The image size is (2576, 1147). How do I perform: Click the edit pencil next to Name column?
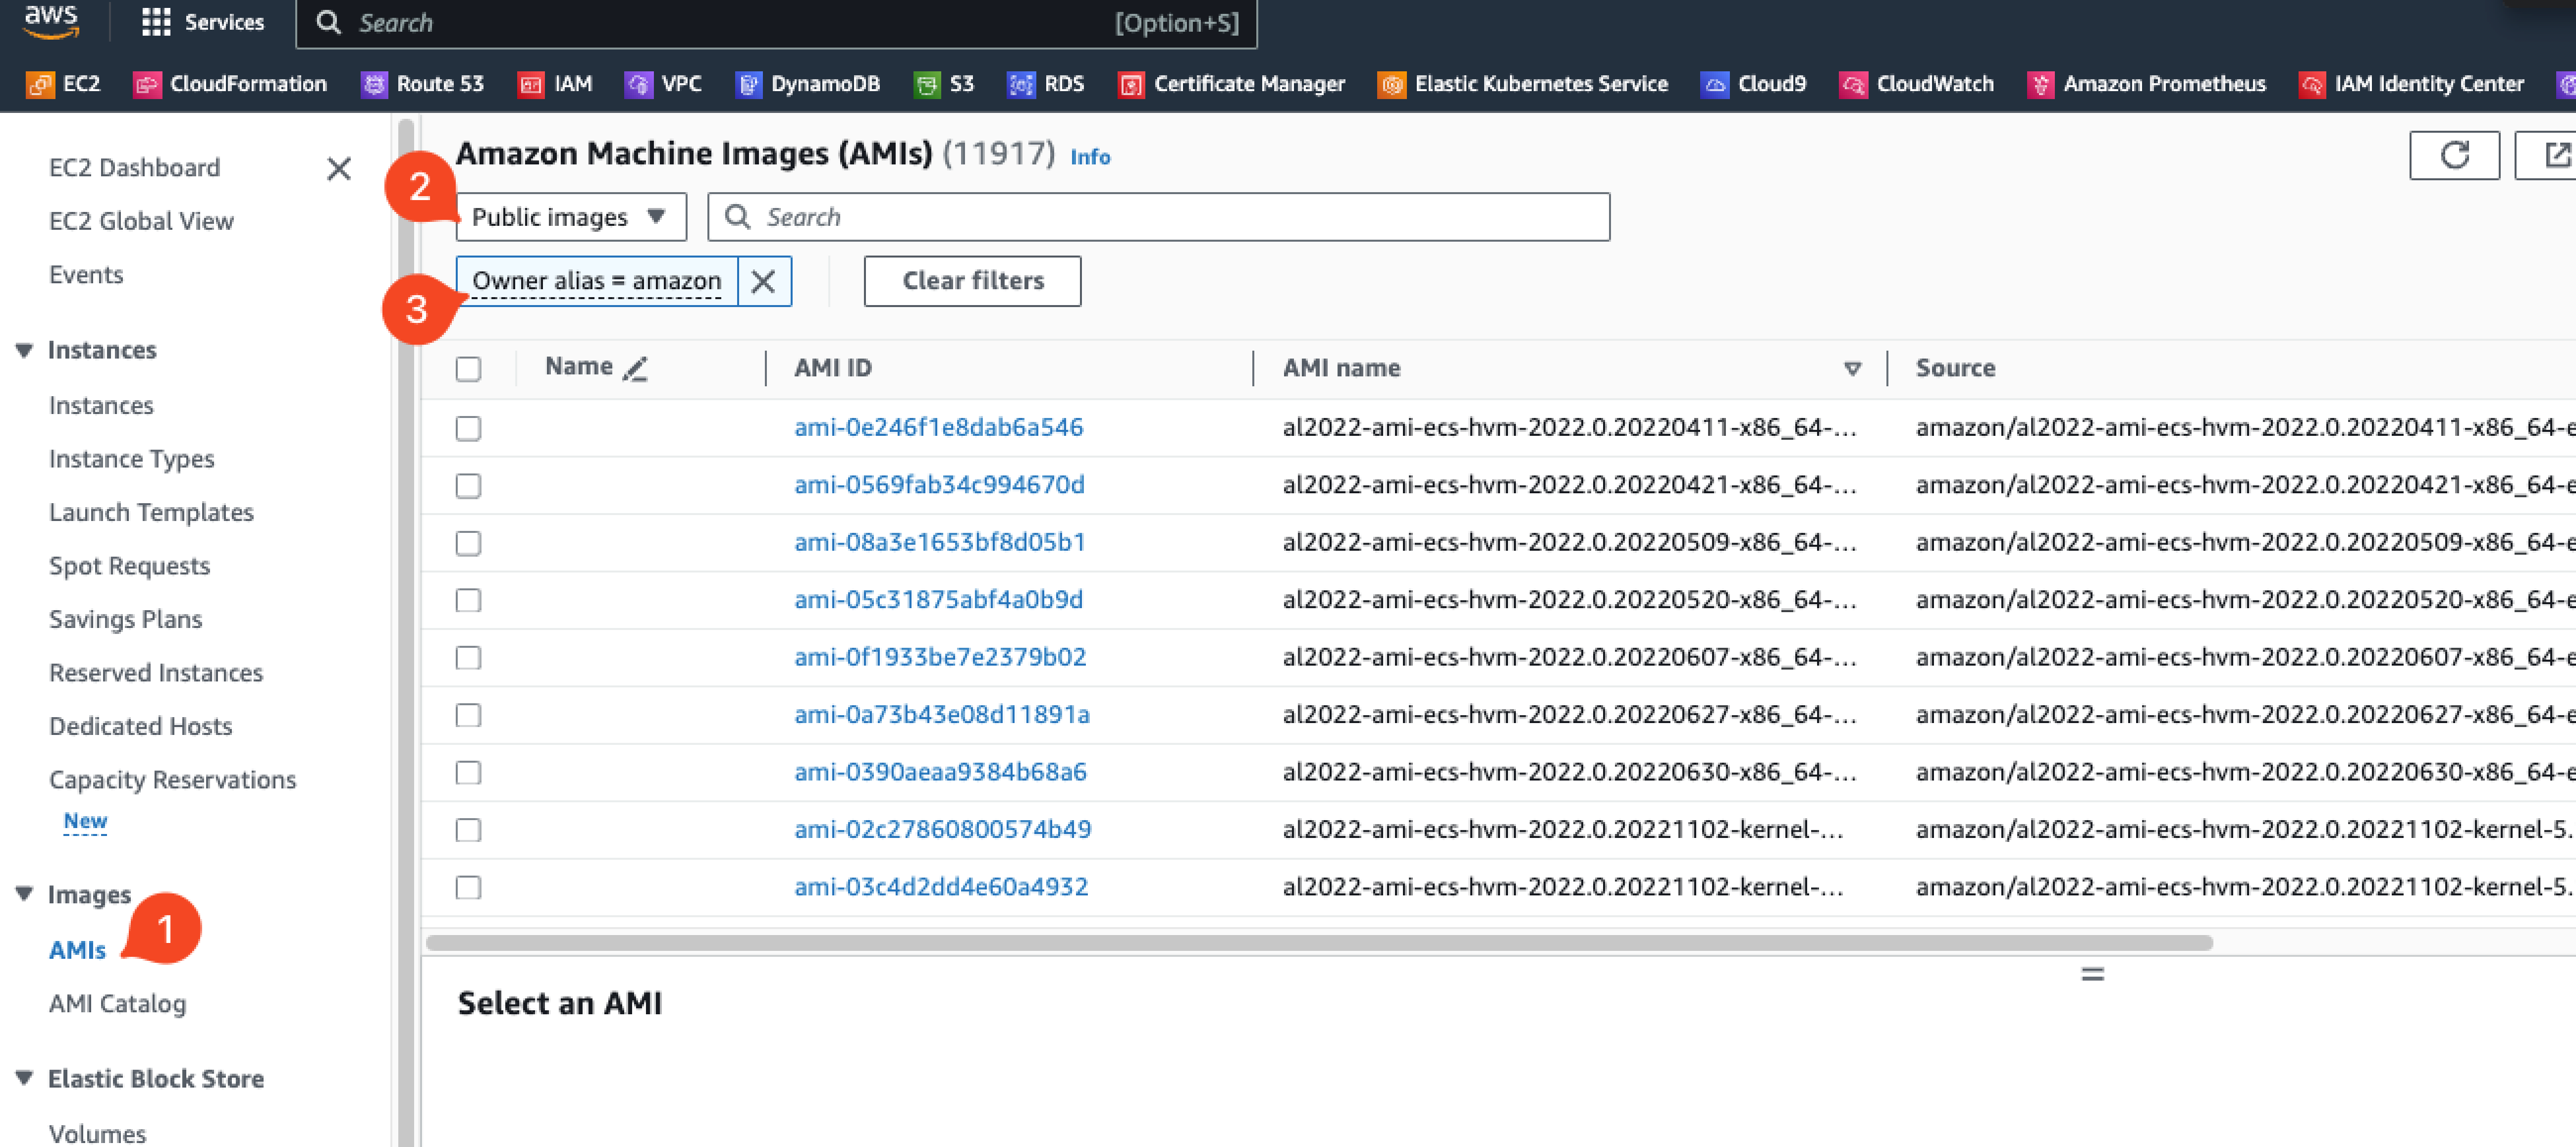click(635, 369)
